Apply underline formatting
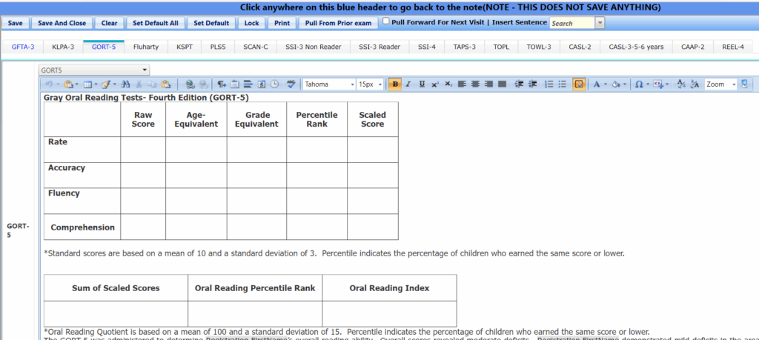This screenshot has width=759, height=340. tap(422, 84)
